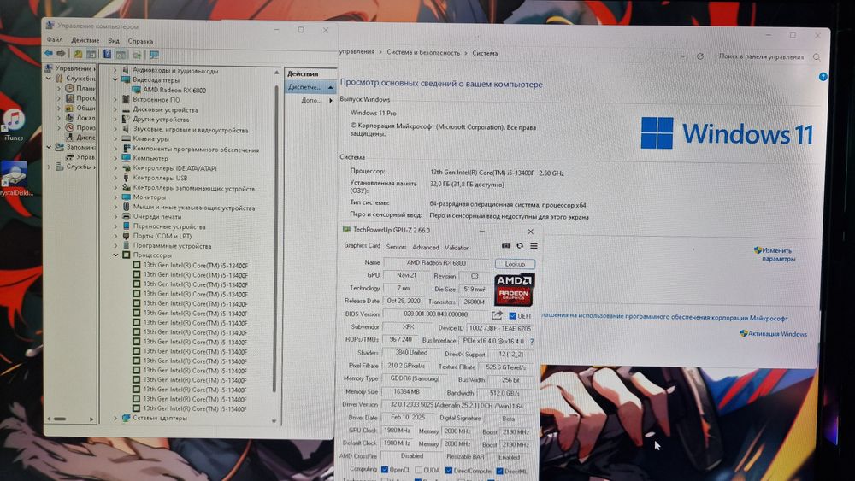Select the Graphics Card tab in GPU-Z
Image resolution: width=855 pixels, height=481 pixels.
click(362, 246)
